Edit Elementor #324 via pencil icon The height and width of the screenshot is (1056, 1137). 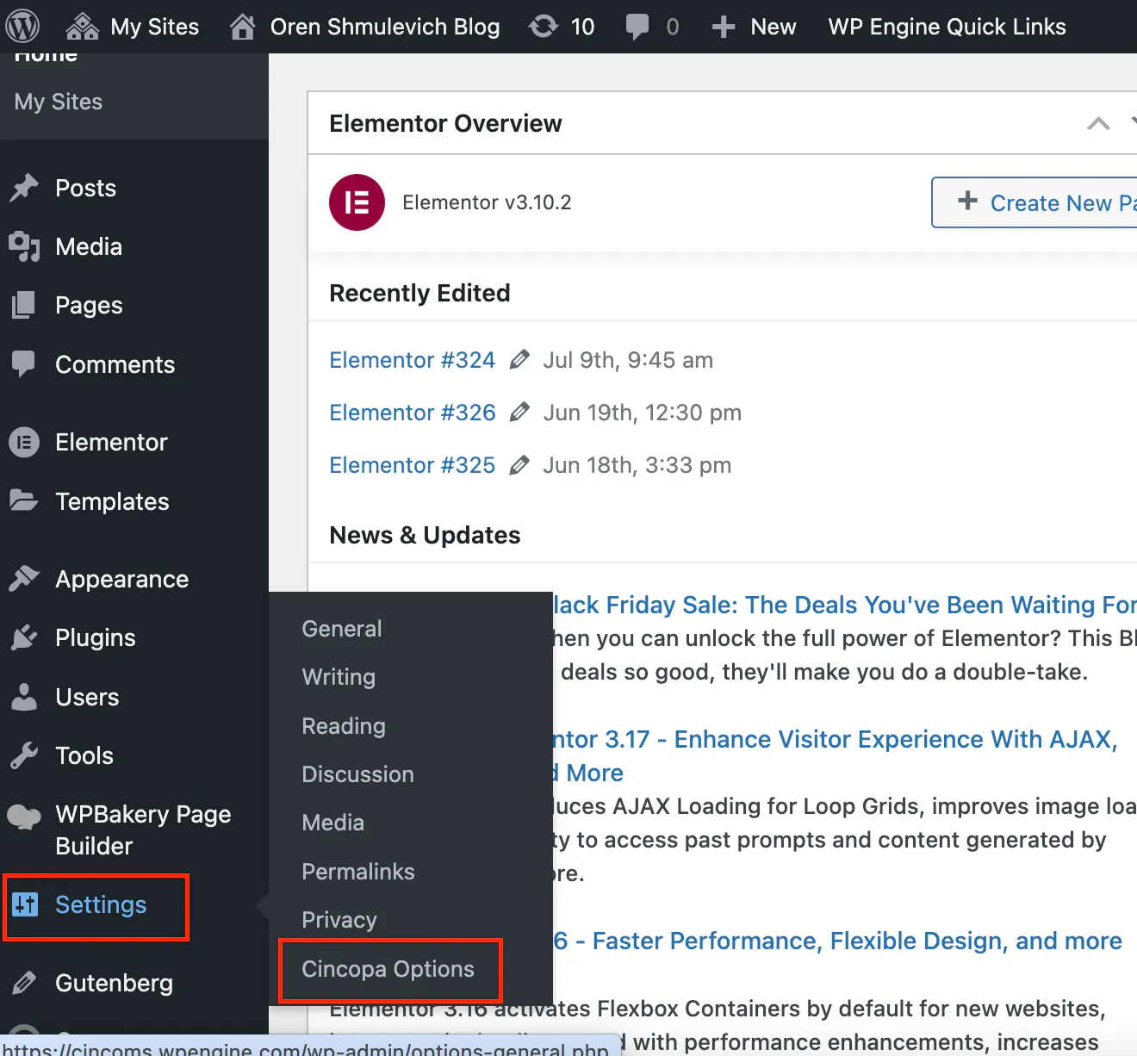pyautogui.click(x=519, y=359)
